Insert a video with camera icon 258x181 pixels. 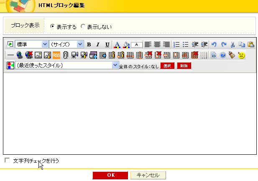point(74,55)
